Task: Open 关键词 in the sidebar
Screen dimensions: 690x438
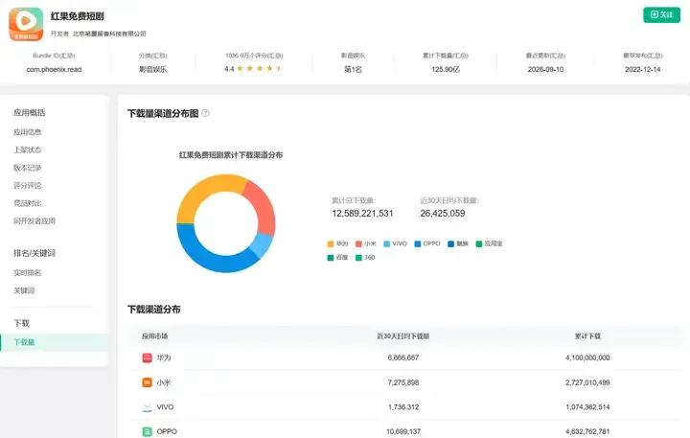Action: (x=24, y=290)
